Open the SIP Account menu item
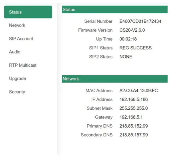The image size is (174, 156). pos(21,39)
